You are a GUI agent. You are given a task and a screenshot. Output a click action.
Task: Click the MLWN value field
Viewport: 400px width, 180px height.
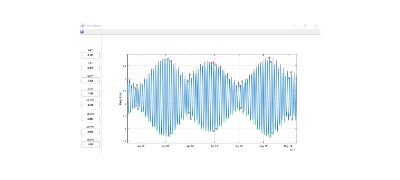[91, 144]
